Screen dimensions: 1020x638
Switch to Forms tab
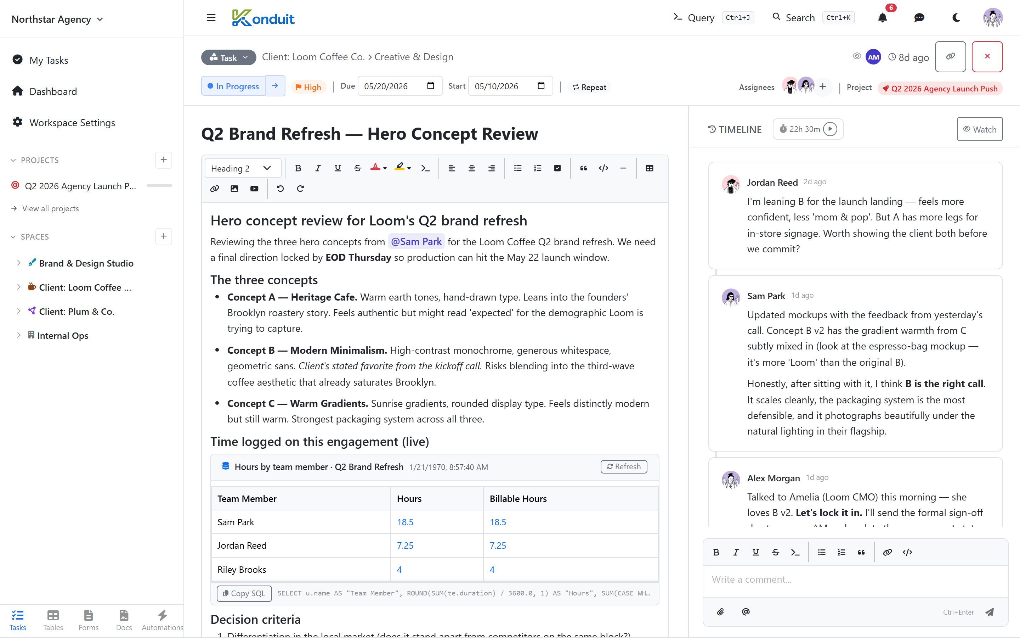click(88, 620)
